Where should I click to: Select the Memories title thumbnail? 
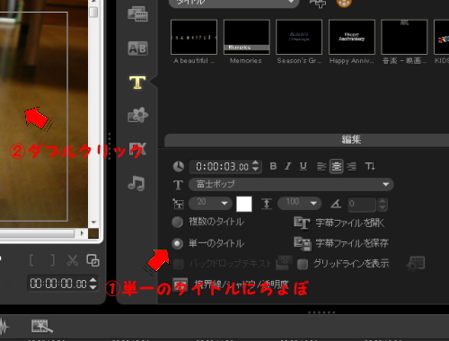(x=247, y=37)
